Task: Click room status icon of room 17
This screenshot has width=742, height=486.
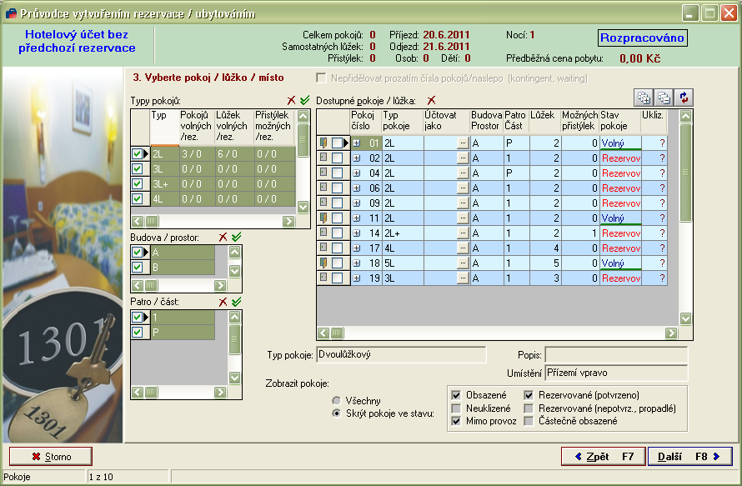Action: coord(323,247)
